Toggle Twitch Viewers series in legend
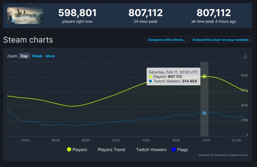The height and width of the screenshot is (167, 257). pyautogui.click(x=148, y=150)
